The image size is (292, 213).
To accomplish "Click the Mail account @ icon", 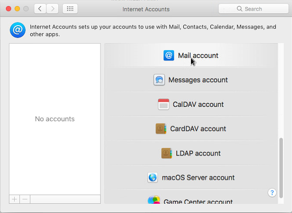I will pos(168,55).
